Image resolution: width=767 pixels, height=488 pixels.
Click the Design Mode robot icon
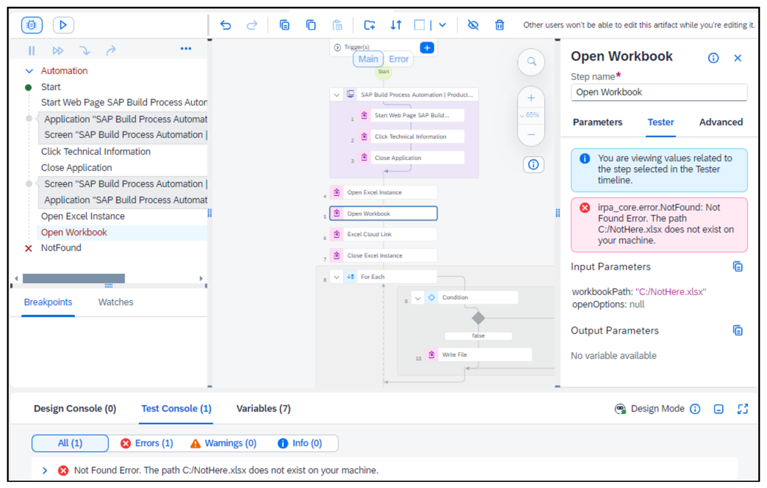click(620, 409)
